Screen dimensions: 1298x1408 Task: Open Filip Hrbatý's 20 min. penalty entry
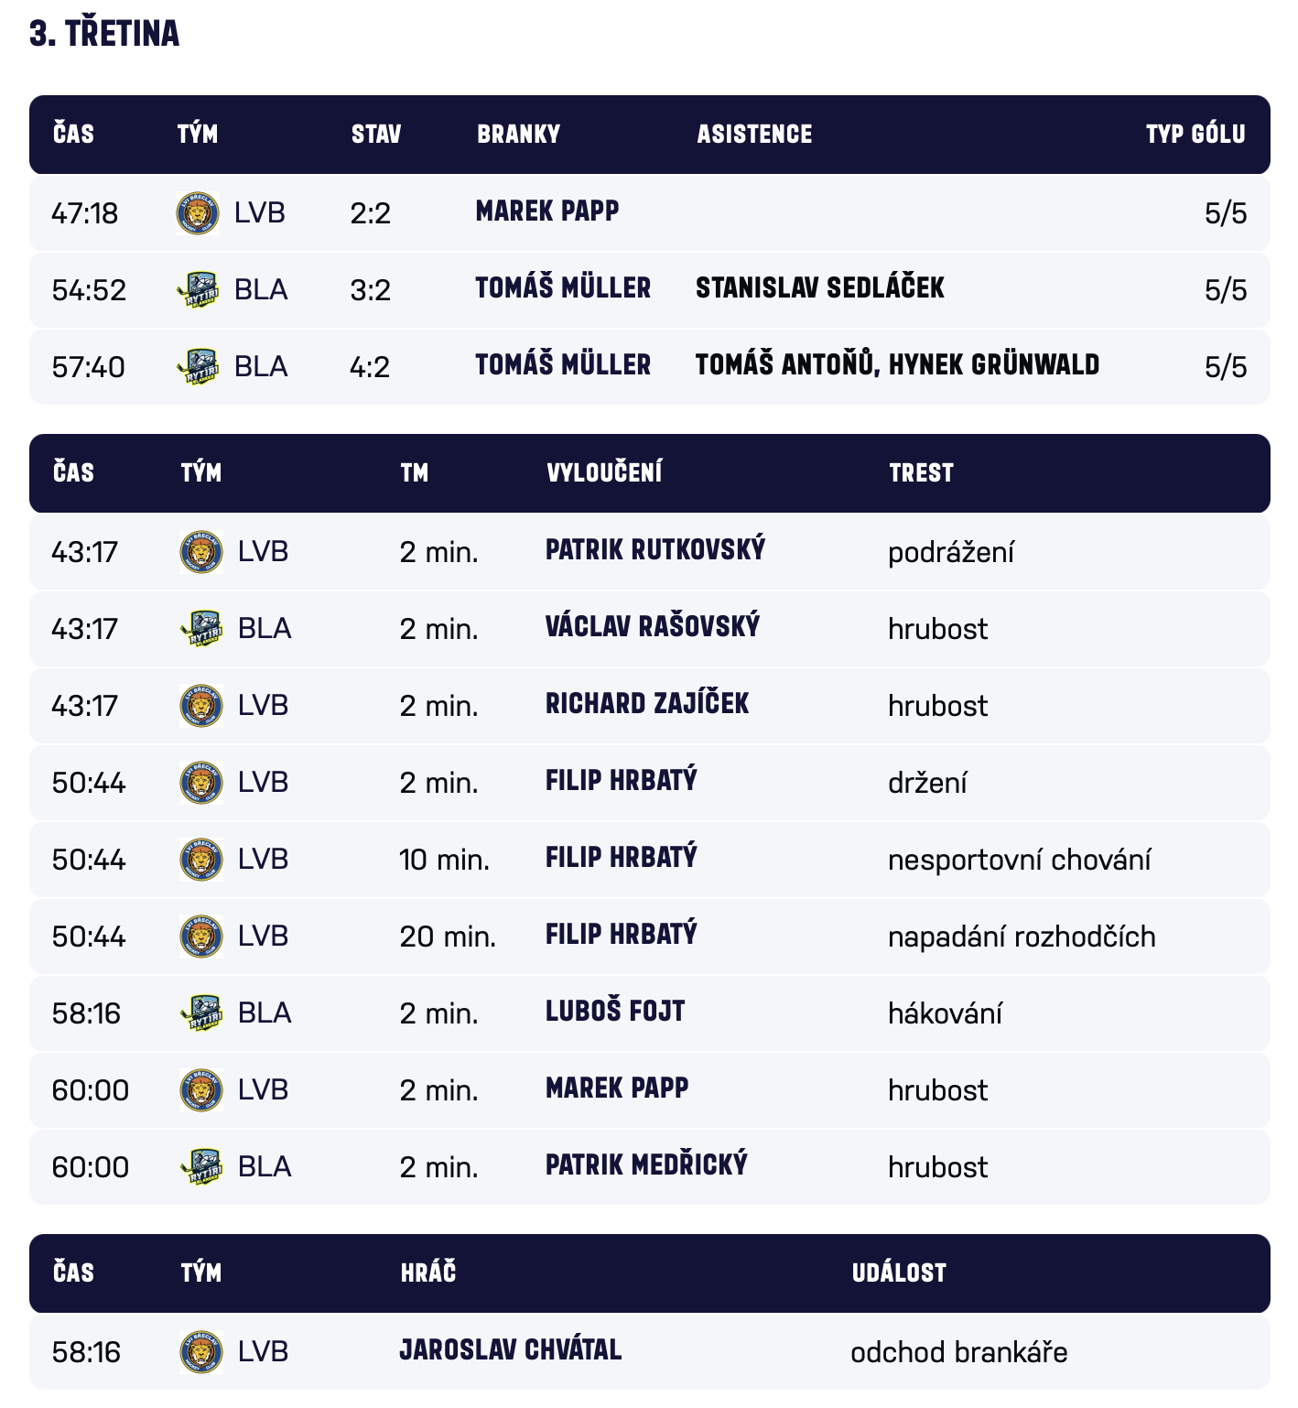pos(622,935)
